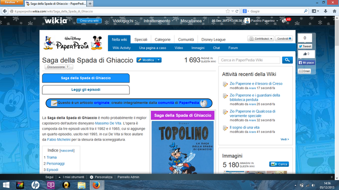Open Windows Start menu
This screenshot has width=339, height=190.
pyautogui.click(x=6, y=185)
